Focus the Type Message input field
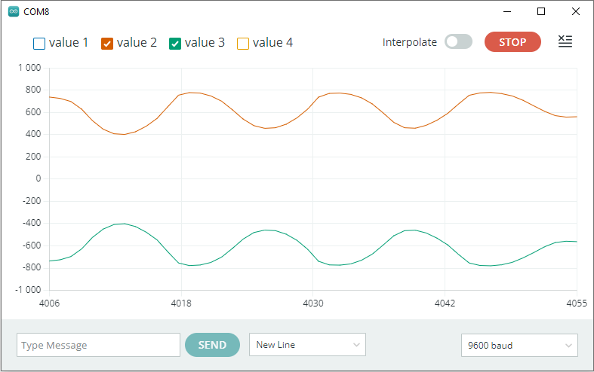This screenshot has width=594, height=372. click(x=98, y=345)
